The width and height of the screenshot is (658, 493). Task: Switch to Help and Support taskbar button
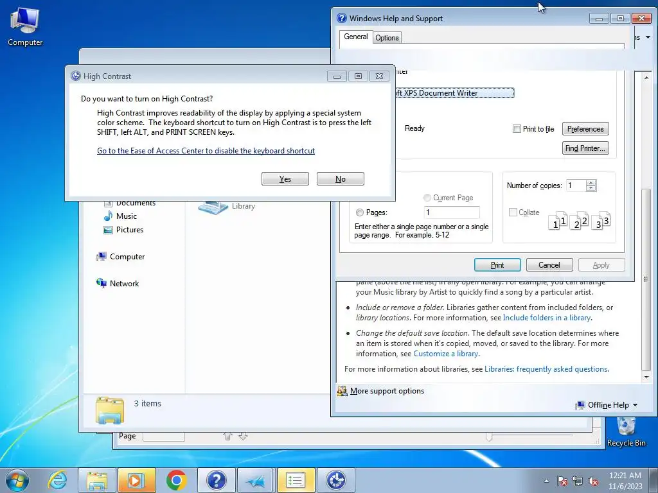[x=216, y=480]
